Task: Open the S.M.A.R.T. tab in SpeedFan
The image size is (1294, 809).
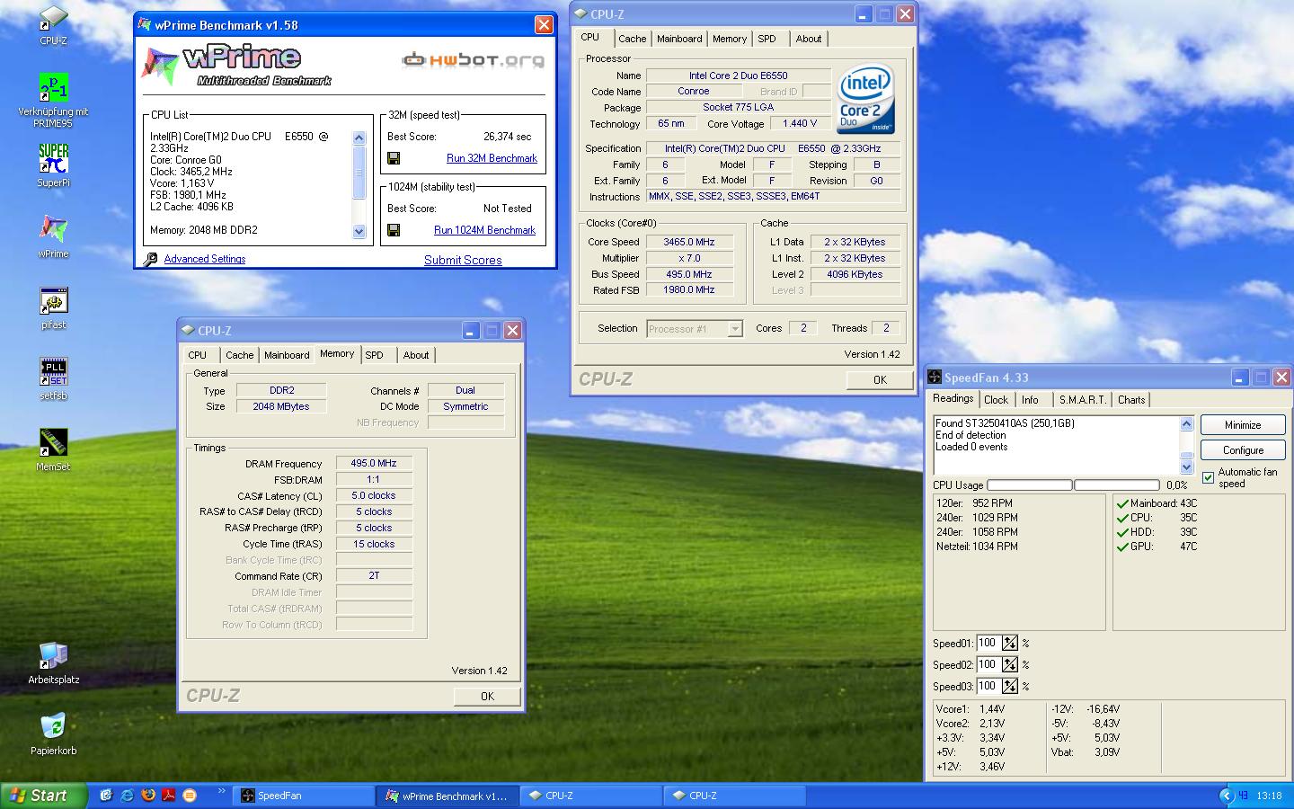Action: pyautogui.click(x=1082, y=400)
